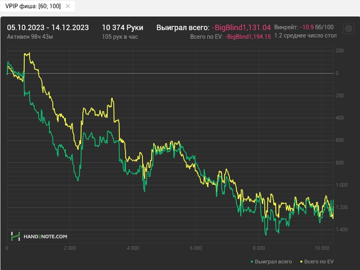Click the y-axis label 0
The image size is (360, 270).
[337, 74]
